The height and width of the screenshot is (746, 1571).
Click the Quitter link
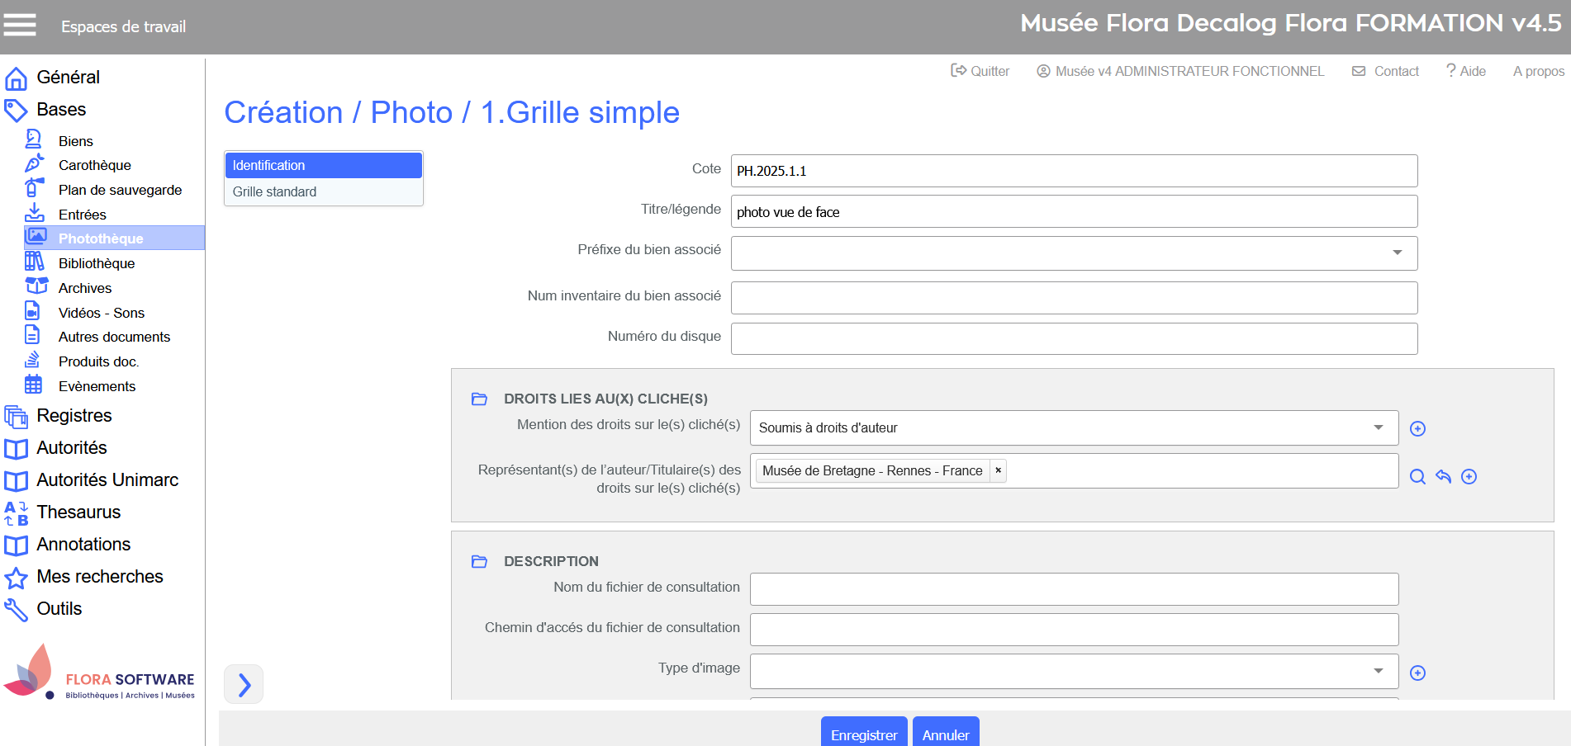[x=980, y=71]
